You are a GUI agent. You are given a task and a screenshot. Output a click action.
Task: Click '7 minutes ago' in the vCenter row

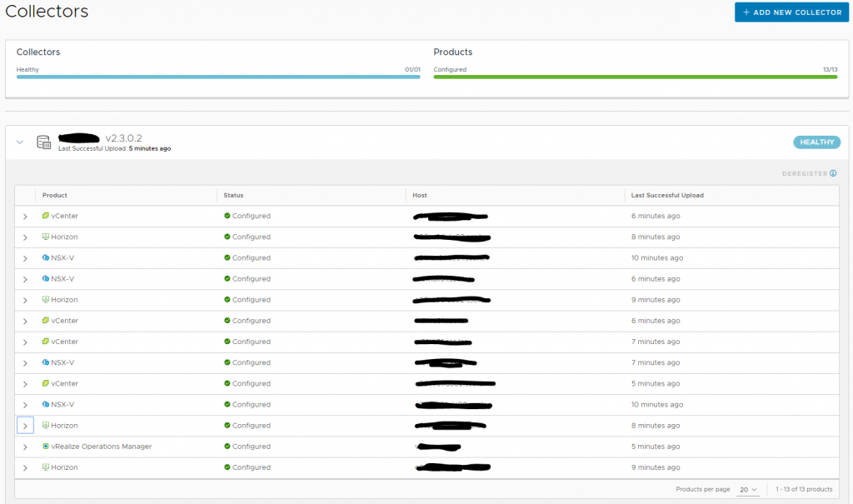656,342
